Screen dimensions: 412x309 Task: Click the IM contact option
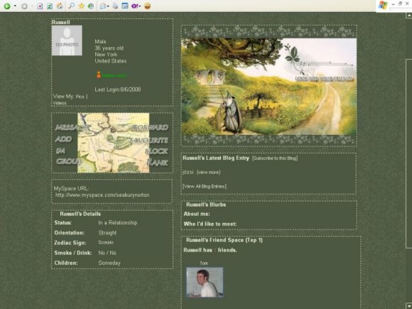60,151
